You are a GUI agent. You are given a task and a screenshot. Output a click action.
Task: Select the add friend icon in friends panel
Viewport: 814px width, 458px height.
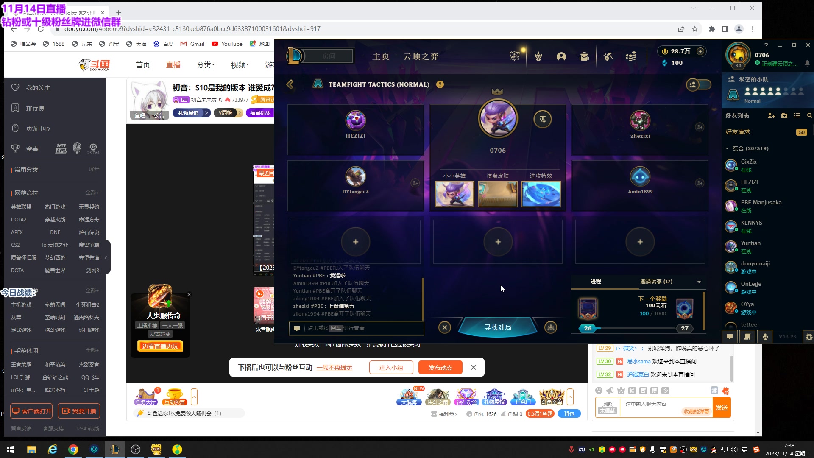(x=772, y=115)
